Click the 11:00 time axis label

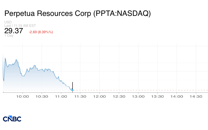pos(61,97)
